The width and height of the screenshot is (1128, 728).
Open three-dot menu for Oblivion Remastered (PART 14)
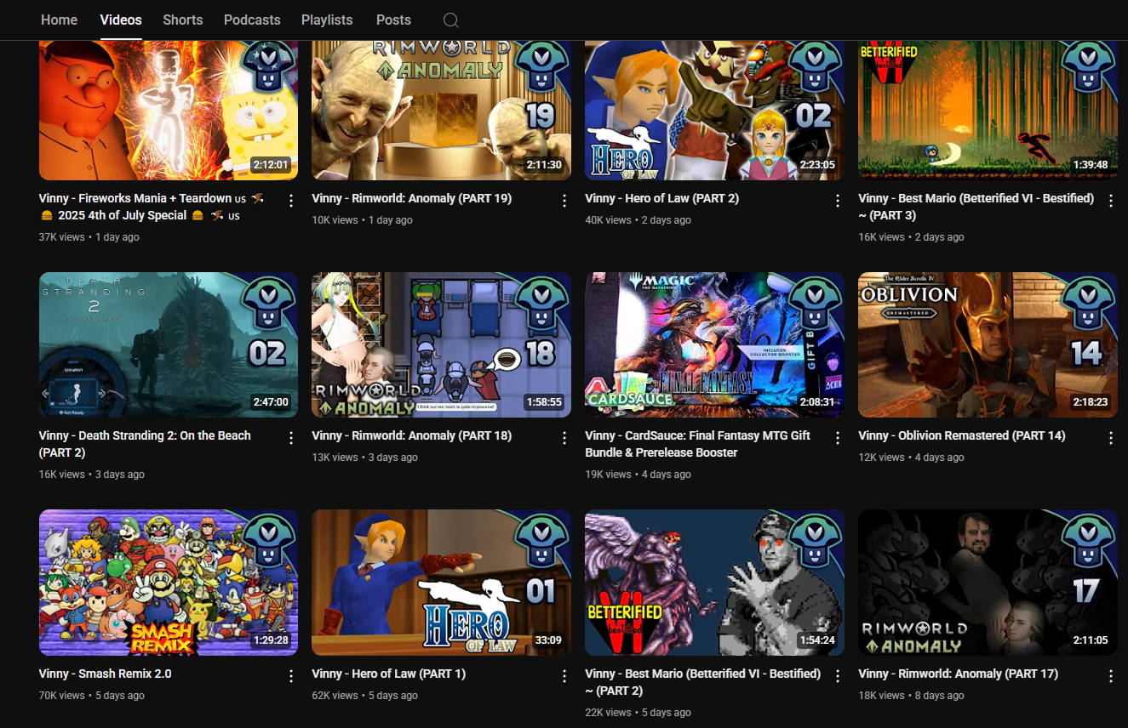coord(1110,438)
